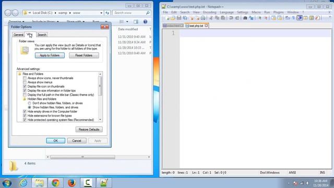Expand breadcrumb arrow after Local Disk (C:)
334x188 pixels.
coord(55,13)
